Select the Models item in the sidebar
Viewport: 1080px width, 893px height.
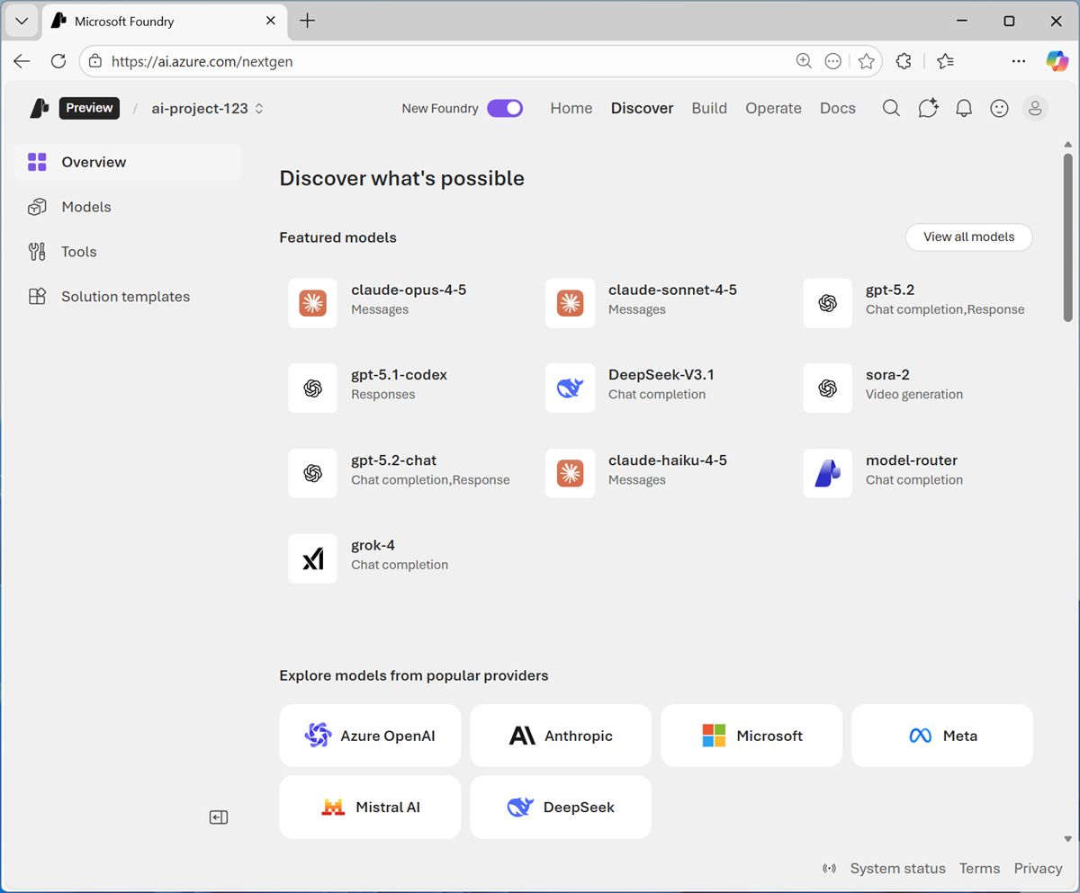(86, 207)
